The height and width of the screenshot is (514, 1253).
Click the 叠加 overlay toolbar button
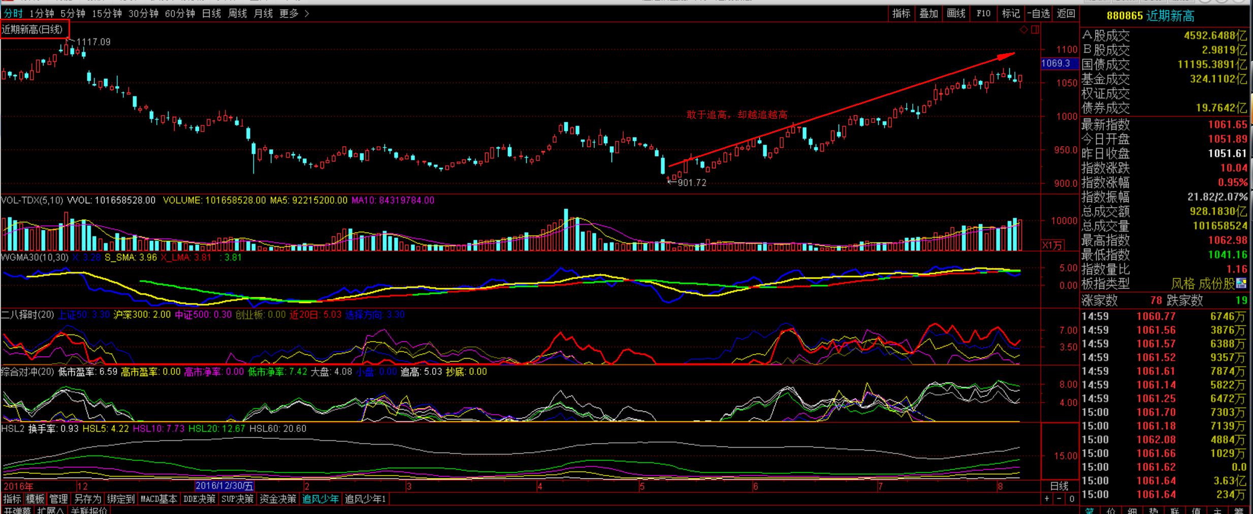click(928, 14)
